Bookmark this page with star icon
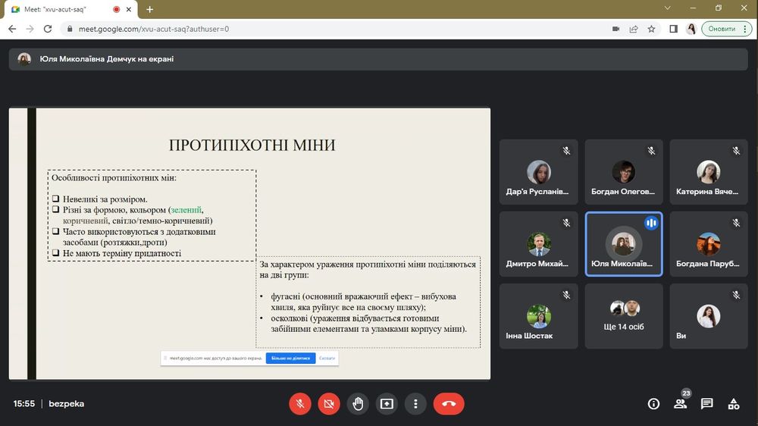 [x=651, y=29]
